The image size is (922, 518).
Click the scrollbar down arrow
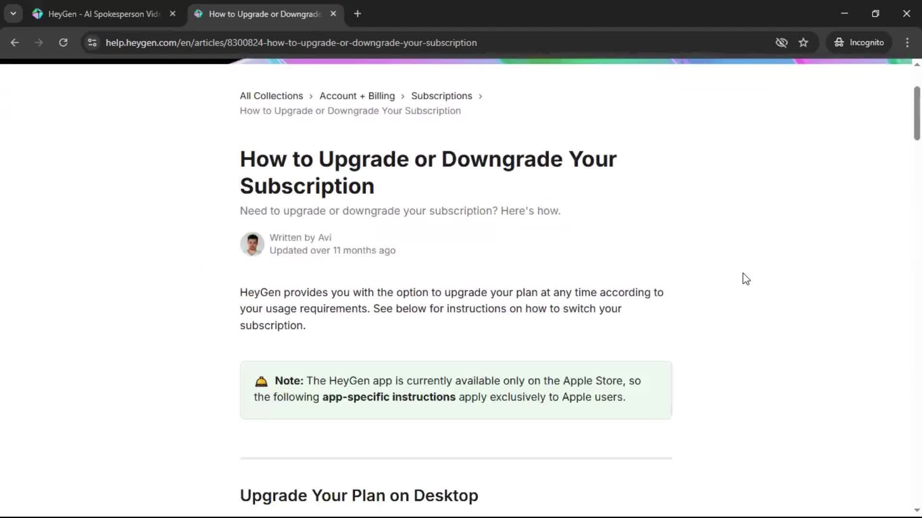[917, 510]
